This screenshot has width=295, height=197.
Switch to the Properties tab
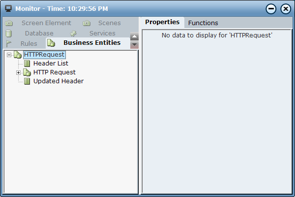[x=162, y=22]
